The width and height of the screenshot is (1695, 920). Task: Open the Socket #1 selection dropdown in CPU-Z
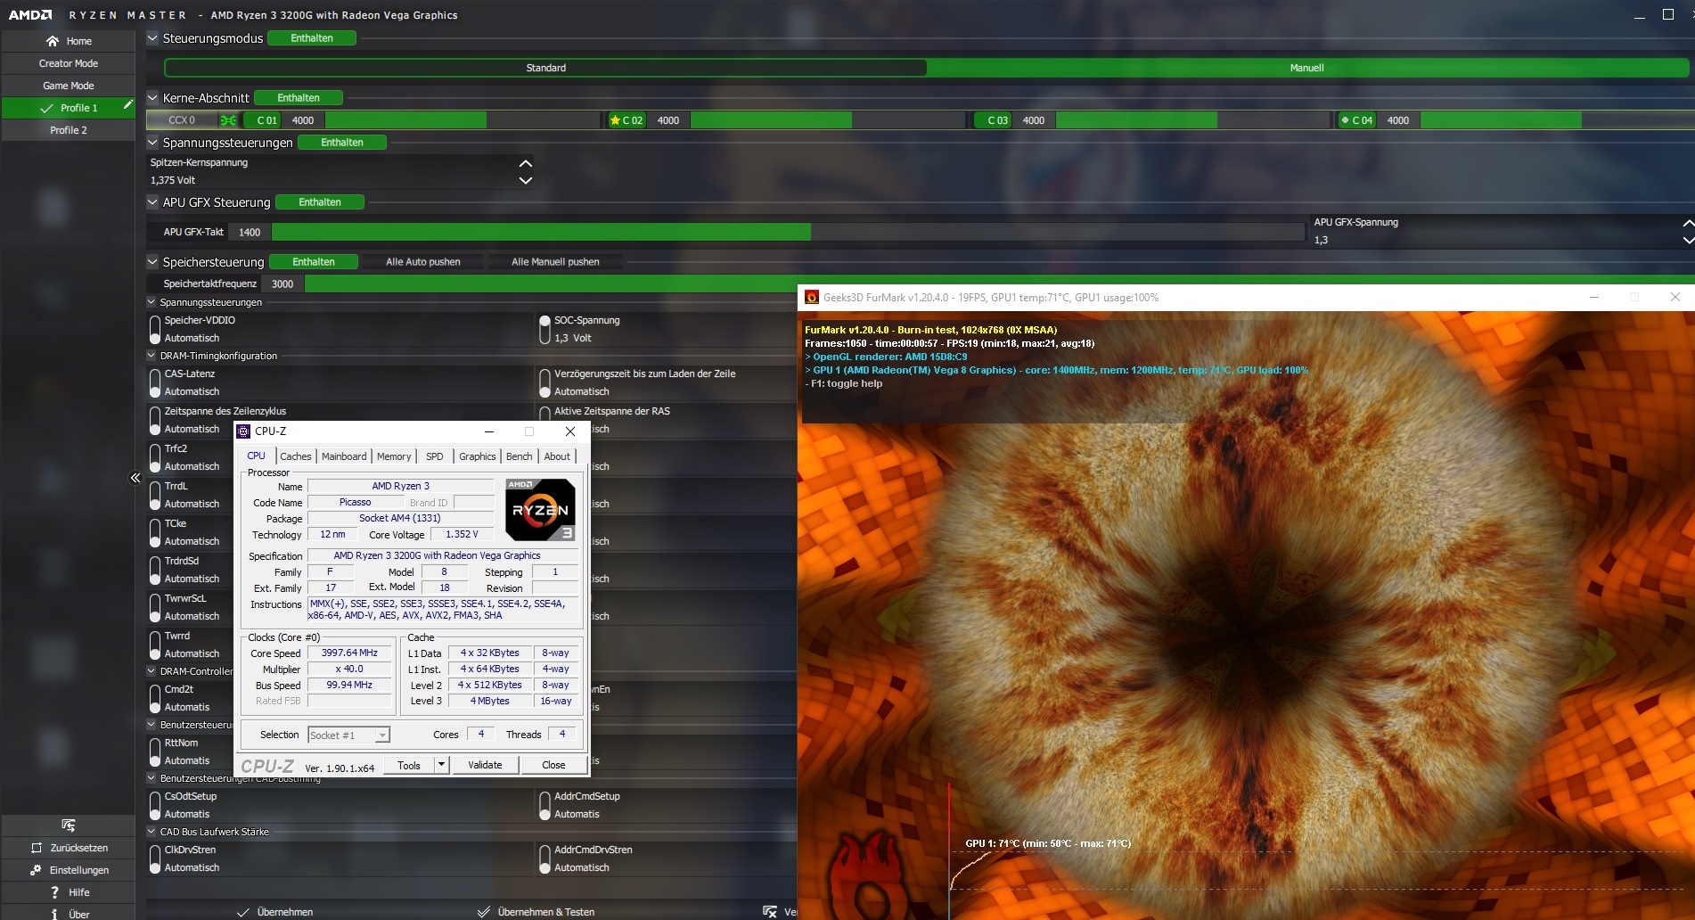pyautogui.click(x=382, y=735)
